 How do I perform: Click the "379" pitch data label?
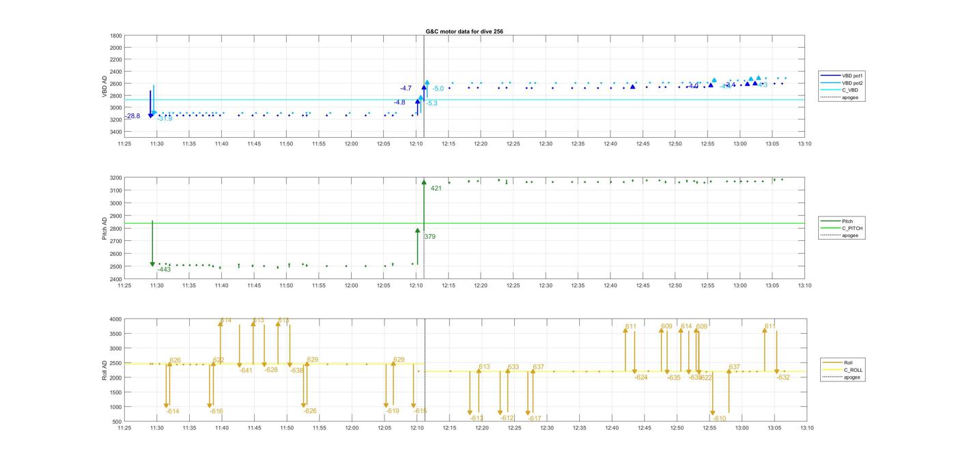(x=430, y=237)
